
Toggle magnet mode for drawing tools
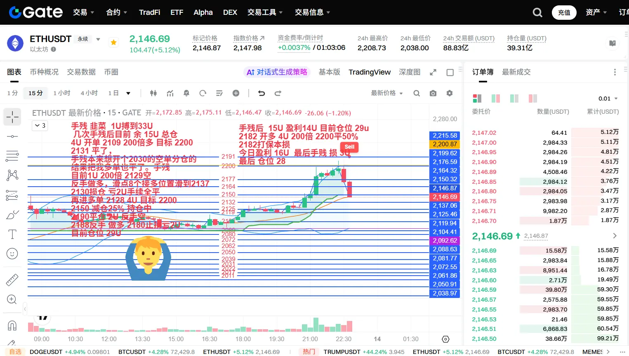[12, 326]
